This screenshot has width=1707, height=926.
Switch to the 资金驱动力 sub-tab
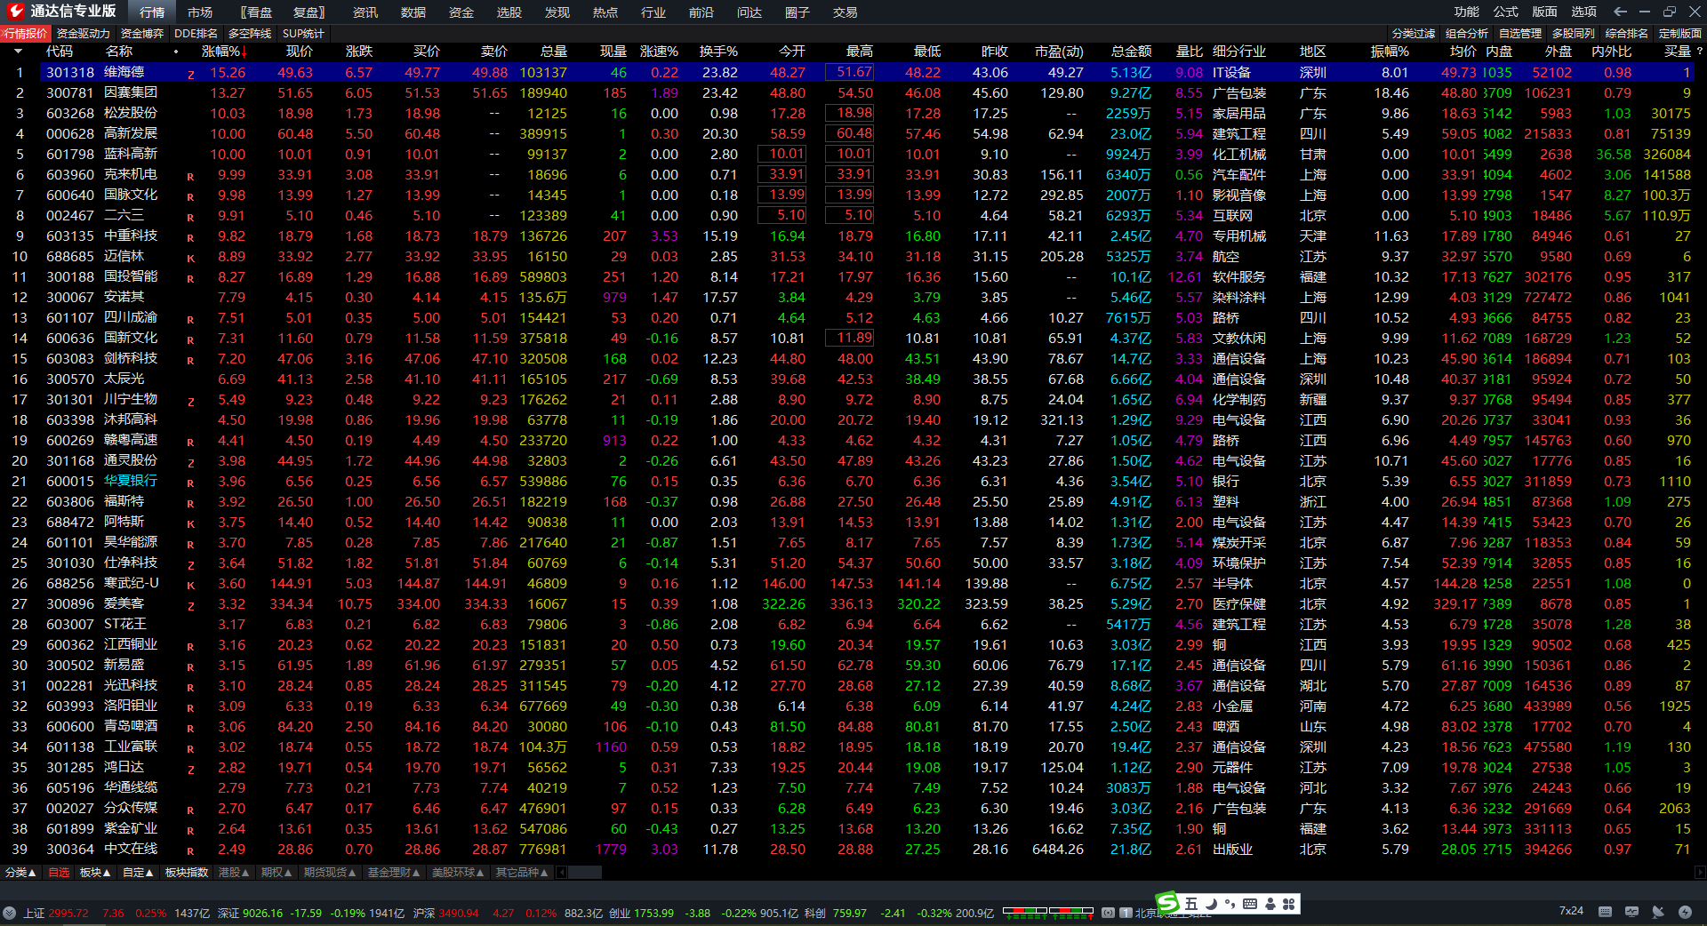pos(84,34)
